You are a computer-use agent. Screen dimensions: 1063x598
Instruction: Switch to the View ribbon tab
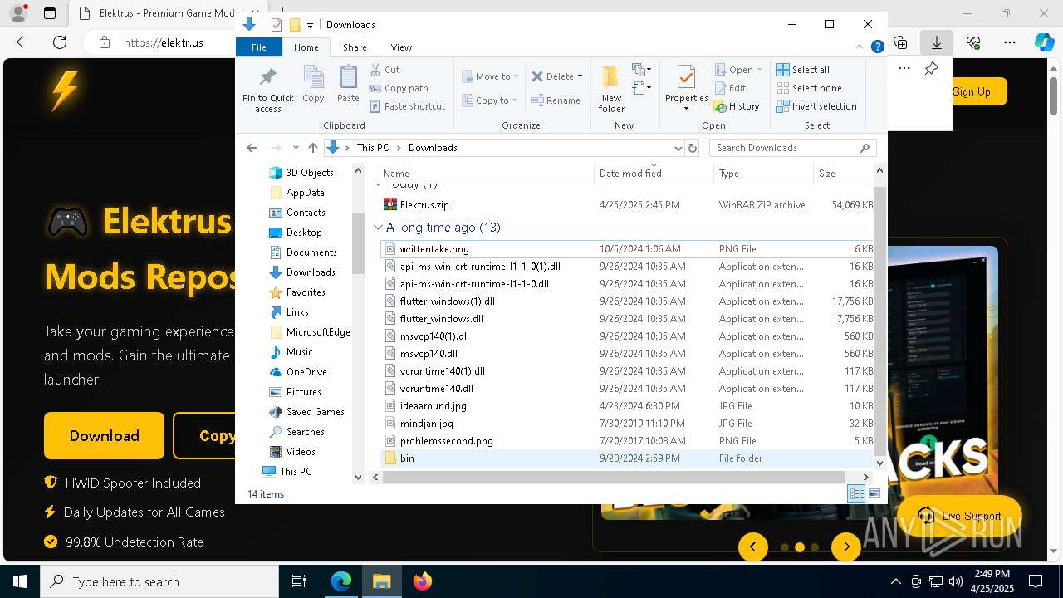coord(401,47)
